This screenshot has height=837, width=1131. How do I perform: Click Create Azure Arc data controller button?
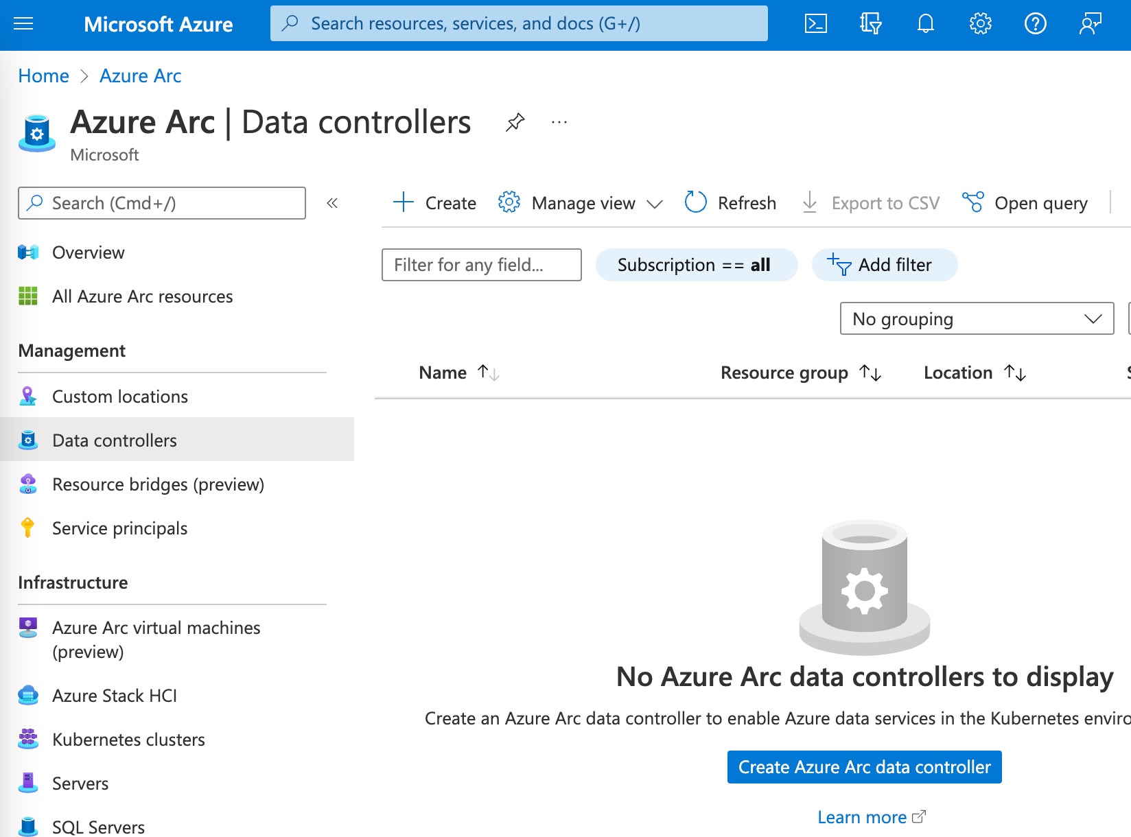tap(865, 767)
